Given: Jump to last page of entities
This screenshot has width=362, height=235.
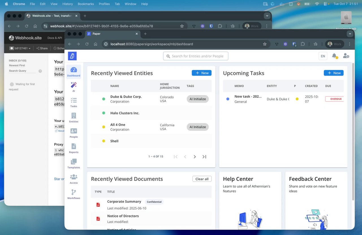Looking at the screenshot, I should [x=204, y=157].
